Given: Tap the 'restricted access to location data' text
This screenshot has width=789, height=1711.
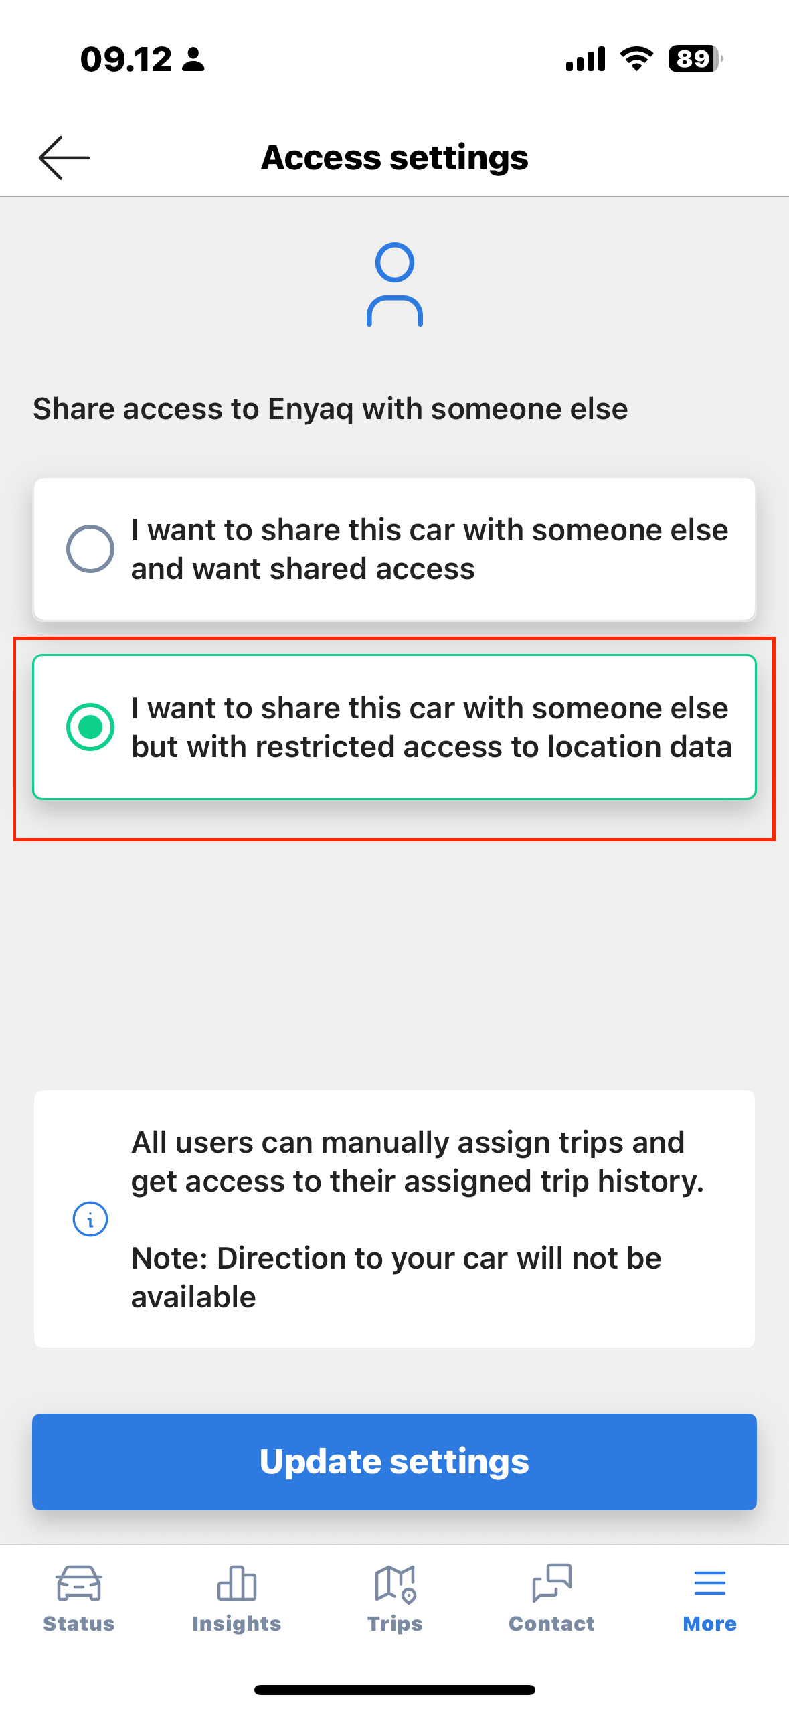Looking at the screenshot, I should pos(432,746).
